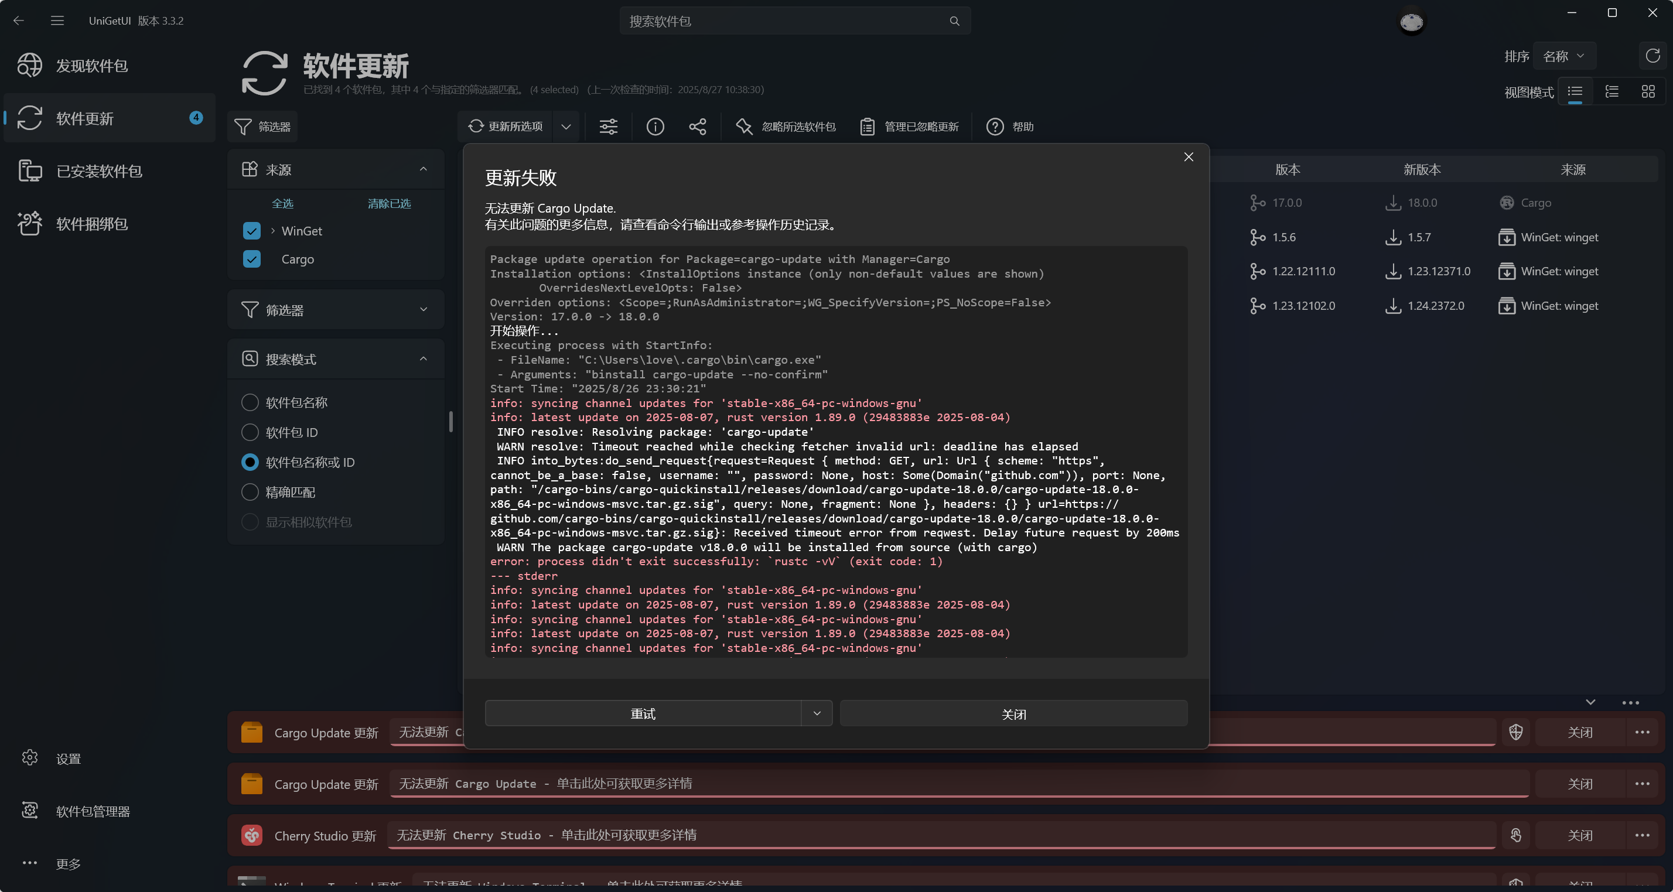Open the 排序 名称 sort dropdown
The height and width of the screenshot is (892, 1673).
1565,56
